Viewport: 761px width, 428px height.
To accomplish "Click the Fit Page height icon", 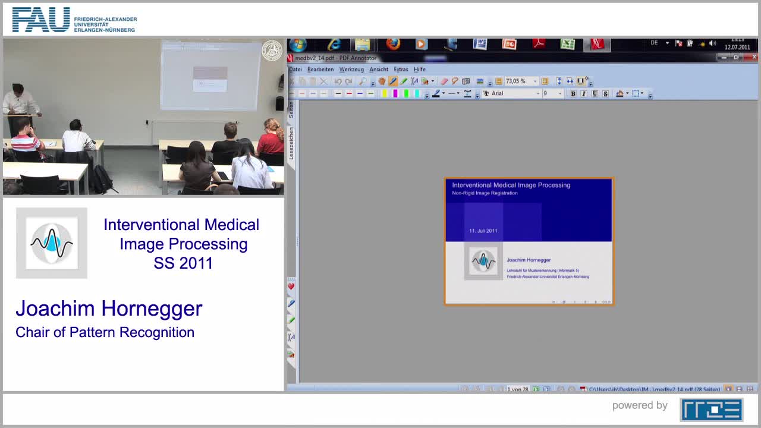I will point(559,81).
